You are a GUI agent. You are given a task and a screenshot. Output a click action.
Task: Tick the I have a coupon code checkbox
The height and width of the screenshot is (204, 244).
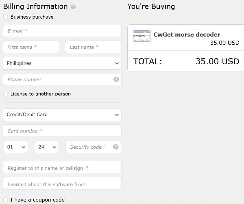(x=5, y=200)
